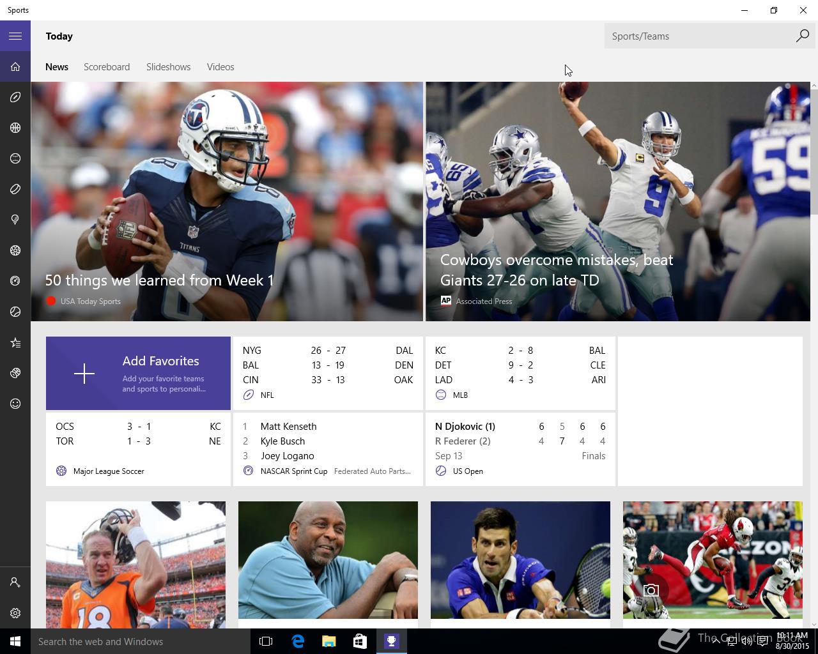
Task: Open the KC 2 - 8 BAL score
Action: tap(520, 350)
